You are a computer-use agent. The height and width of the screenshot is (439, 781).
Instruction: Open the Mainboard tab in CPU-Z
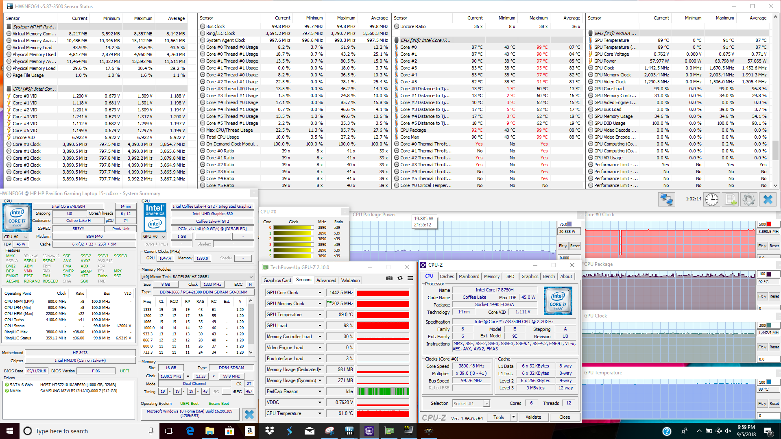tap(469, 276)
